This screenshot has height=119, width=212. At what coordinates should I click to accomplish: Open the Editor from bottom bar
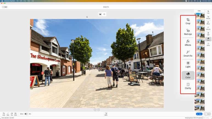[106, 114]
